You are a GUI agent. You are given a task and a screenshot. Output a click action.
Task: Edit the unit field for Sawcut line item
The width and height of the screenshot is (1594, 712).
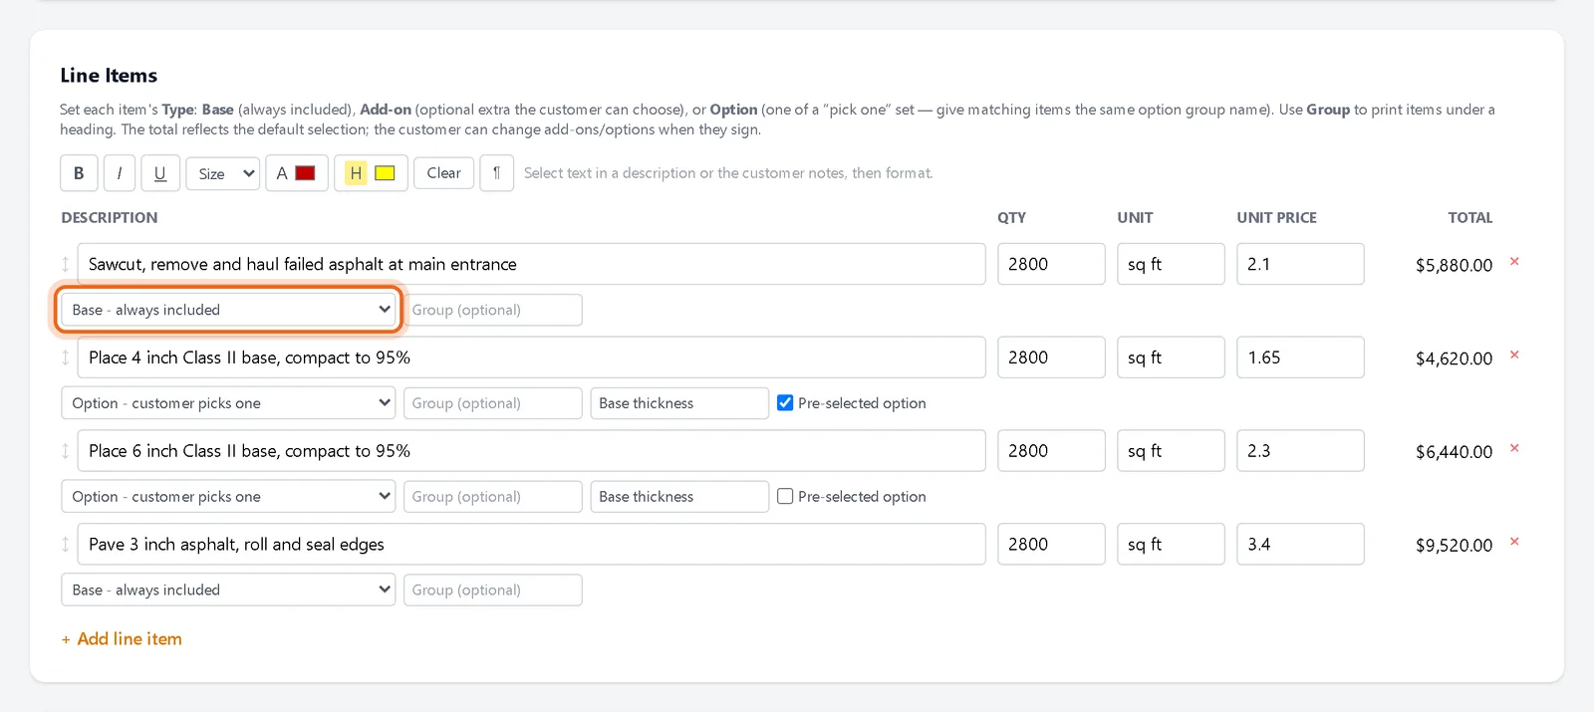1171,264
